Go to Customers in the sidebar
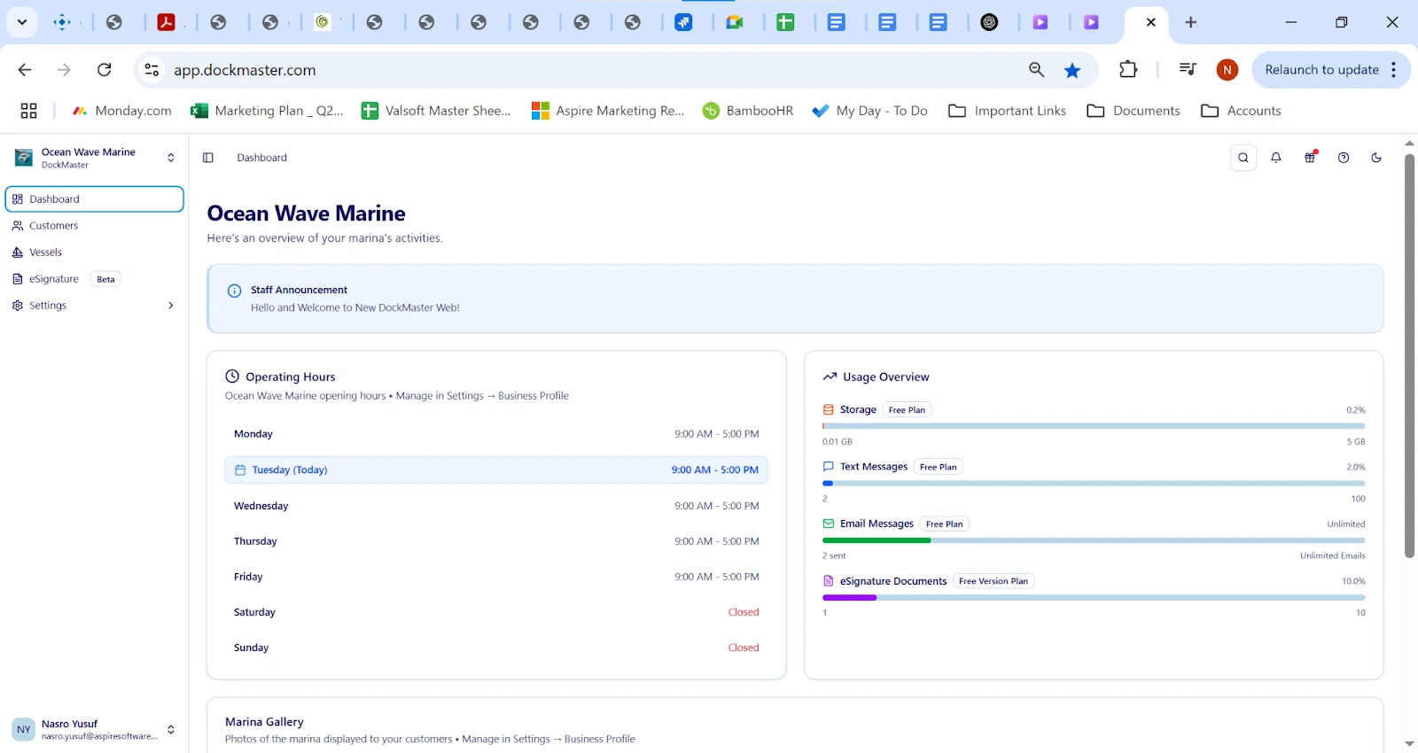Screen dimensions: 1418x753 [x=53, y=226]
